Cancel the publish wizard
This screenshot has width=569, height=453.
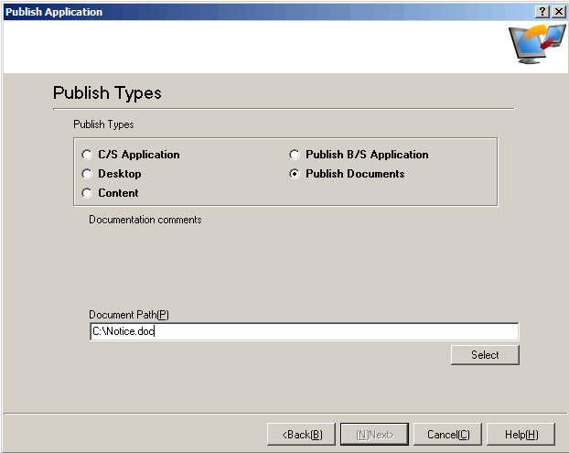click(447, 434)
